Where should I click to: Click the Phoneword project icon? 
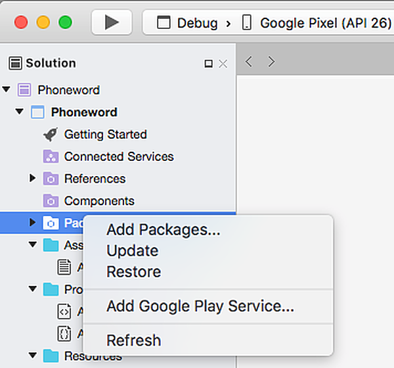pos(37,112)
